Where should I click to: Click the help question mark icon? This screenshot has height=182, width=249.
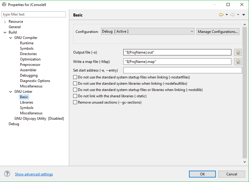[7, 174]
